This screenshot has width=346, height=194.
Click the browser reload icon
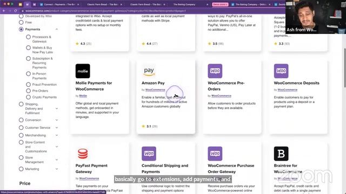[x=16, y=11]
